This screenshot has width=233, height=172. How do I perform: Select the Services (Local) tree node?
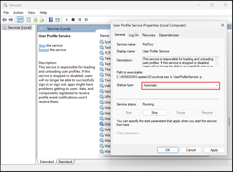pos(17,28)
